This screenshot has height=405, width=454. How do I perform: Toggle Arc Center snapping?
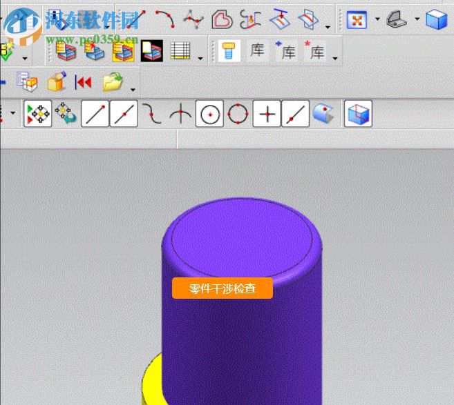(x=209, y=114)
